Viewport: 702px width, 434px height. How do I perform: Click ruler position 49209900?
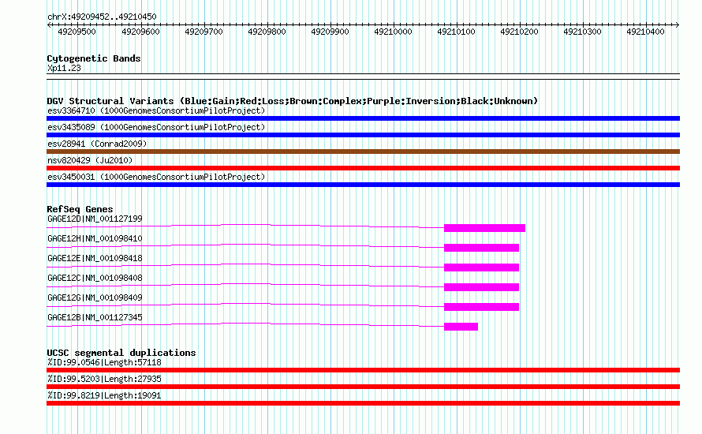330,32
